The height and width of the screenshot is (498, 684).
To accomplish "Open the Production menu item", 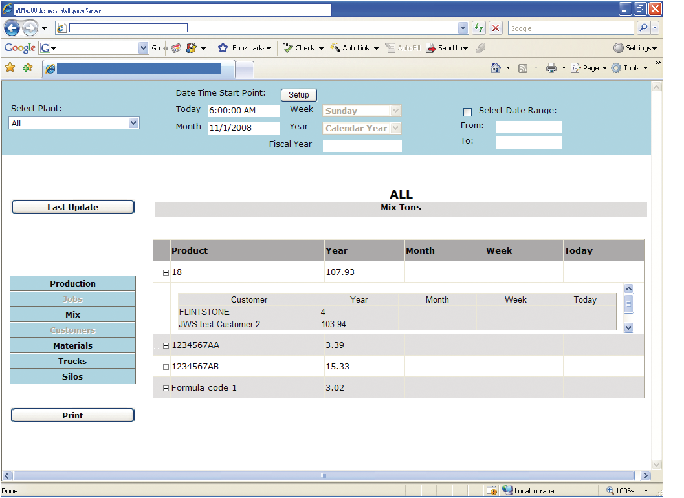I will click(73, 283).
